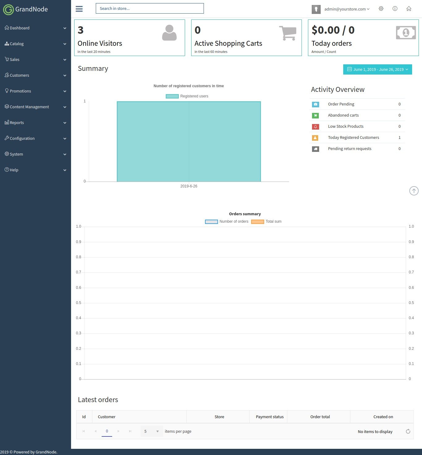This screenshot has width=422, height=455.
Task: Click the hamburger menu icon to collapse sidebar
Action: pyautogui.click(x=79, y=9)
